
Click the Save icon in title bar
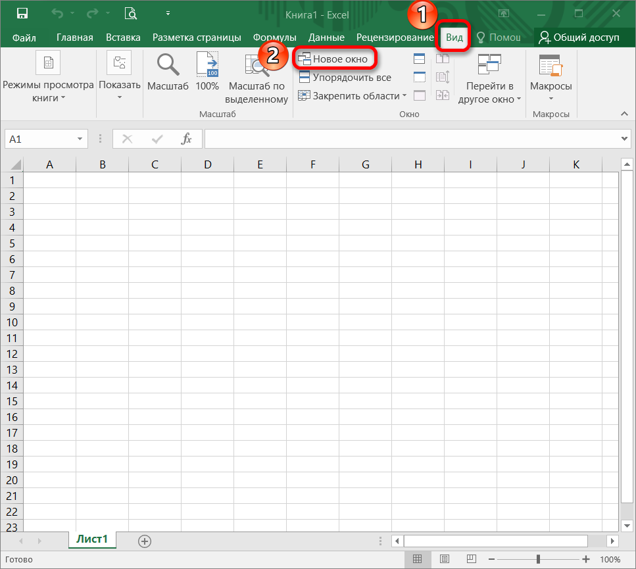tap(22, 13)
